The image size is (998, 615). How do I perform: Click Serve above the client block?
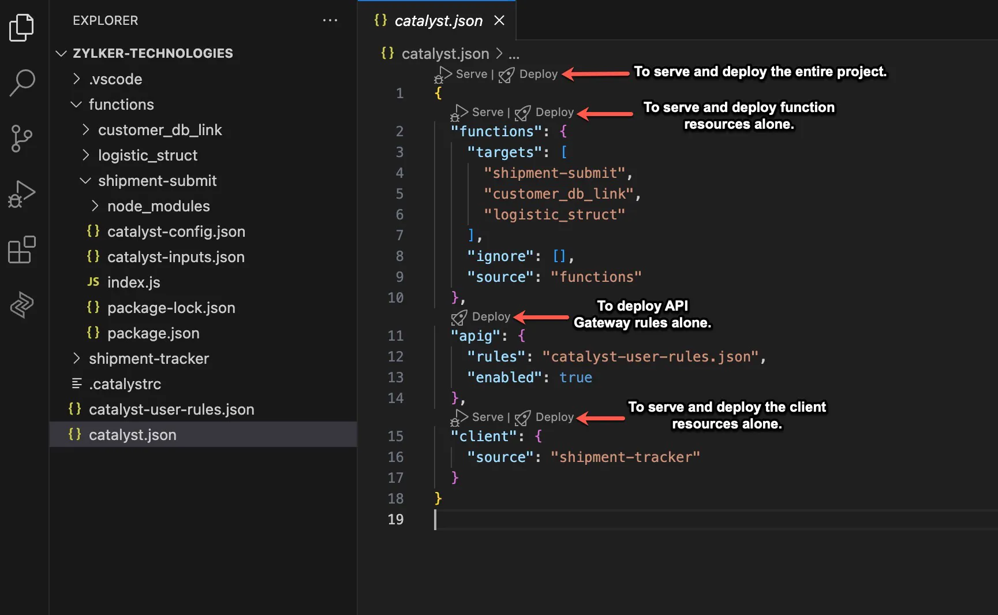(488, 417)
